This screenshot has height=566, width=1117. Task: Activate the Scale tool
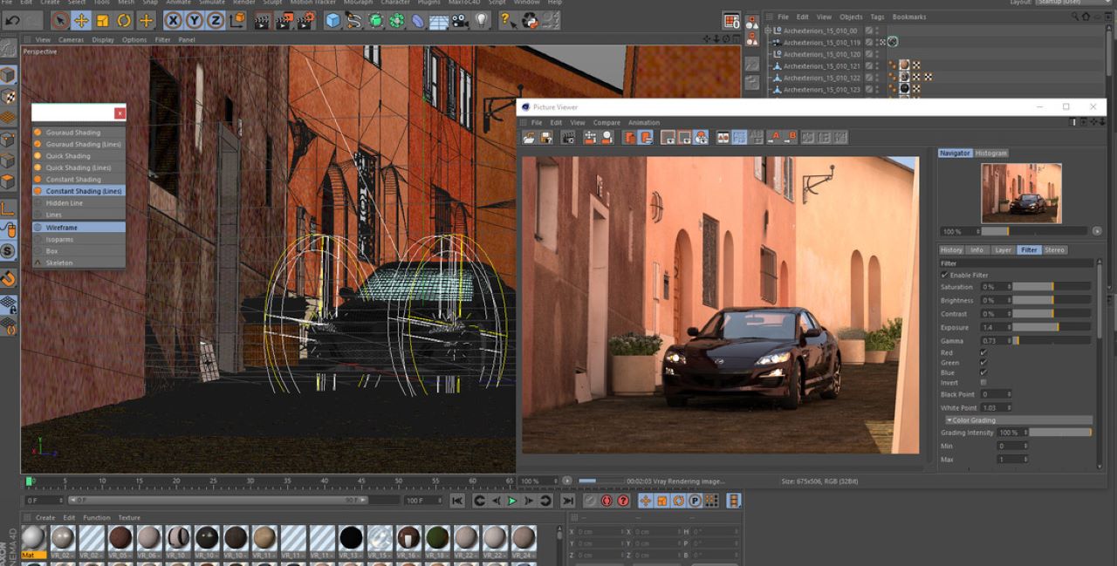(103, 20)
